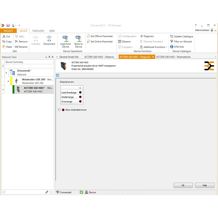The image size is (218, 218).
Task: Click the Device Summary header
Action: pyautogui.click(x=29, y=62)
